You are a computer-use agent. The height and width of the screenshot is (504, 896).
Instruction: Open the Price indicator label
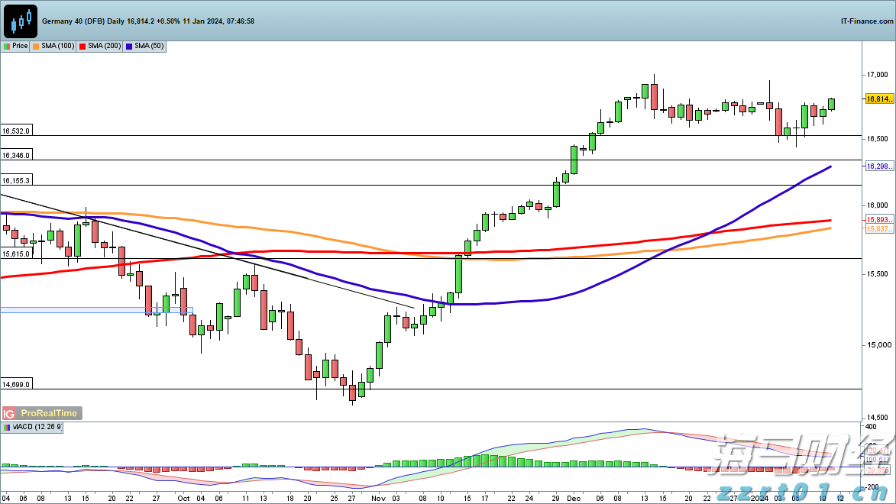[x=20, y=46]
